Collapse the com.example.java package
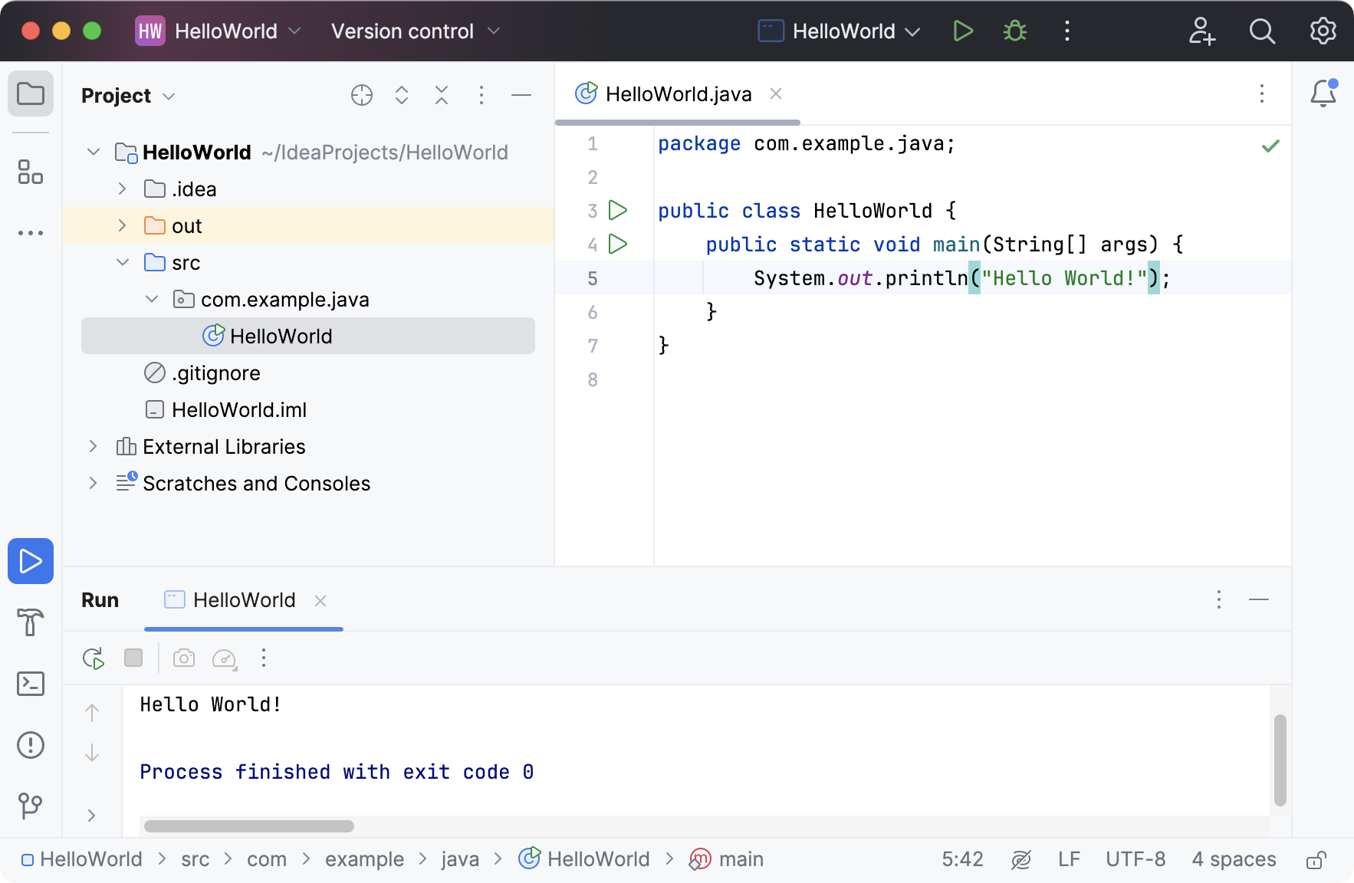The image size is (1354, 883). (x=151, y=299)
